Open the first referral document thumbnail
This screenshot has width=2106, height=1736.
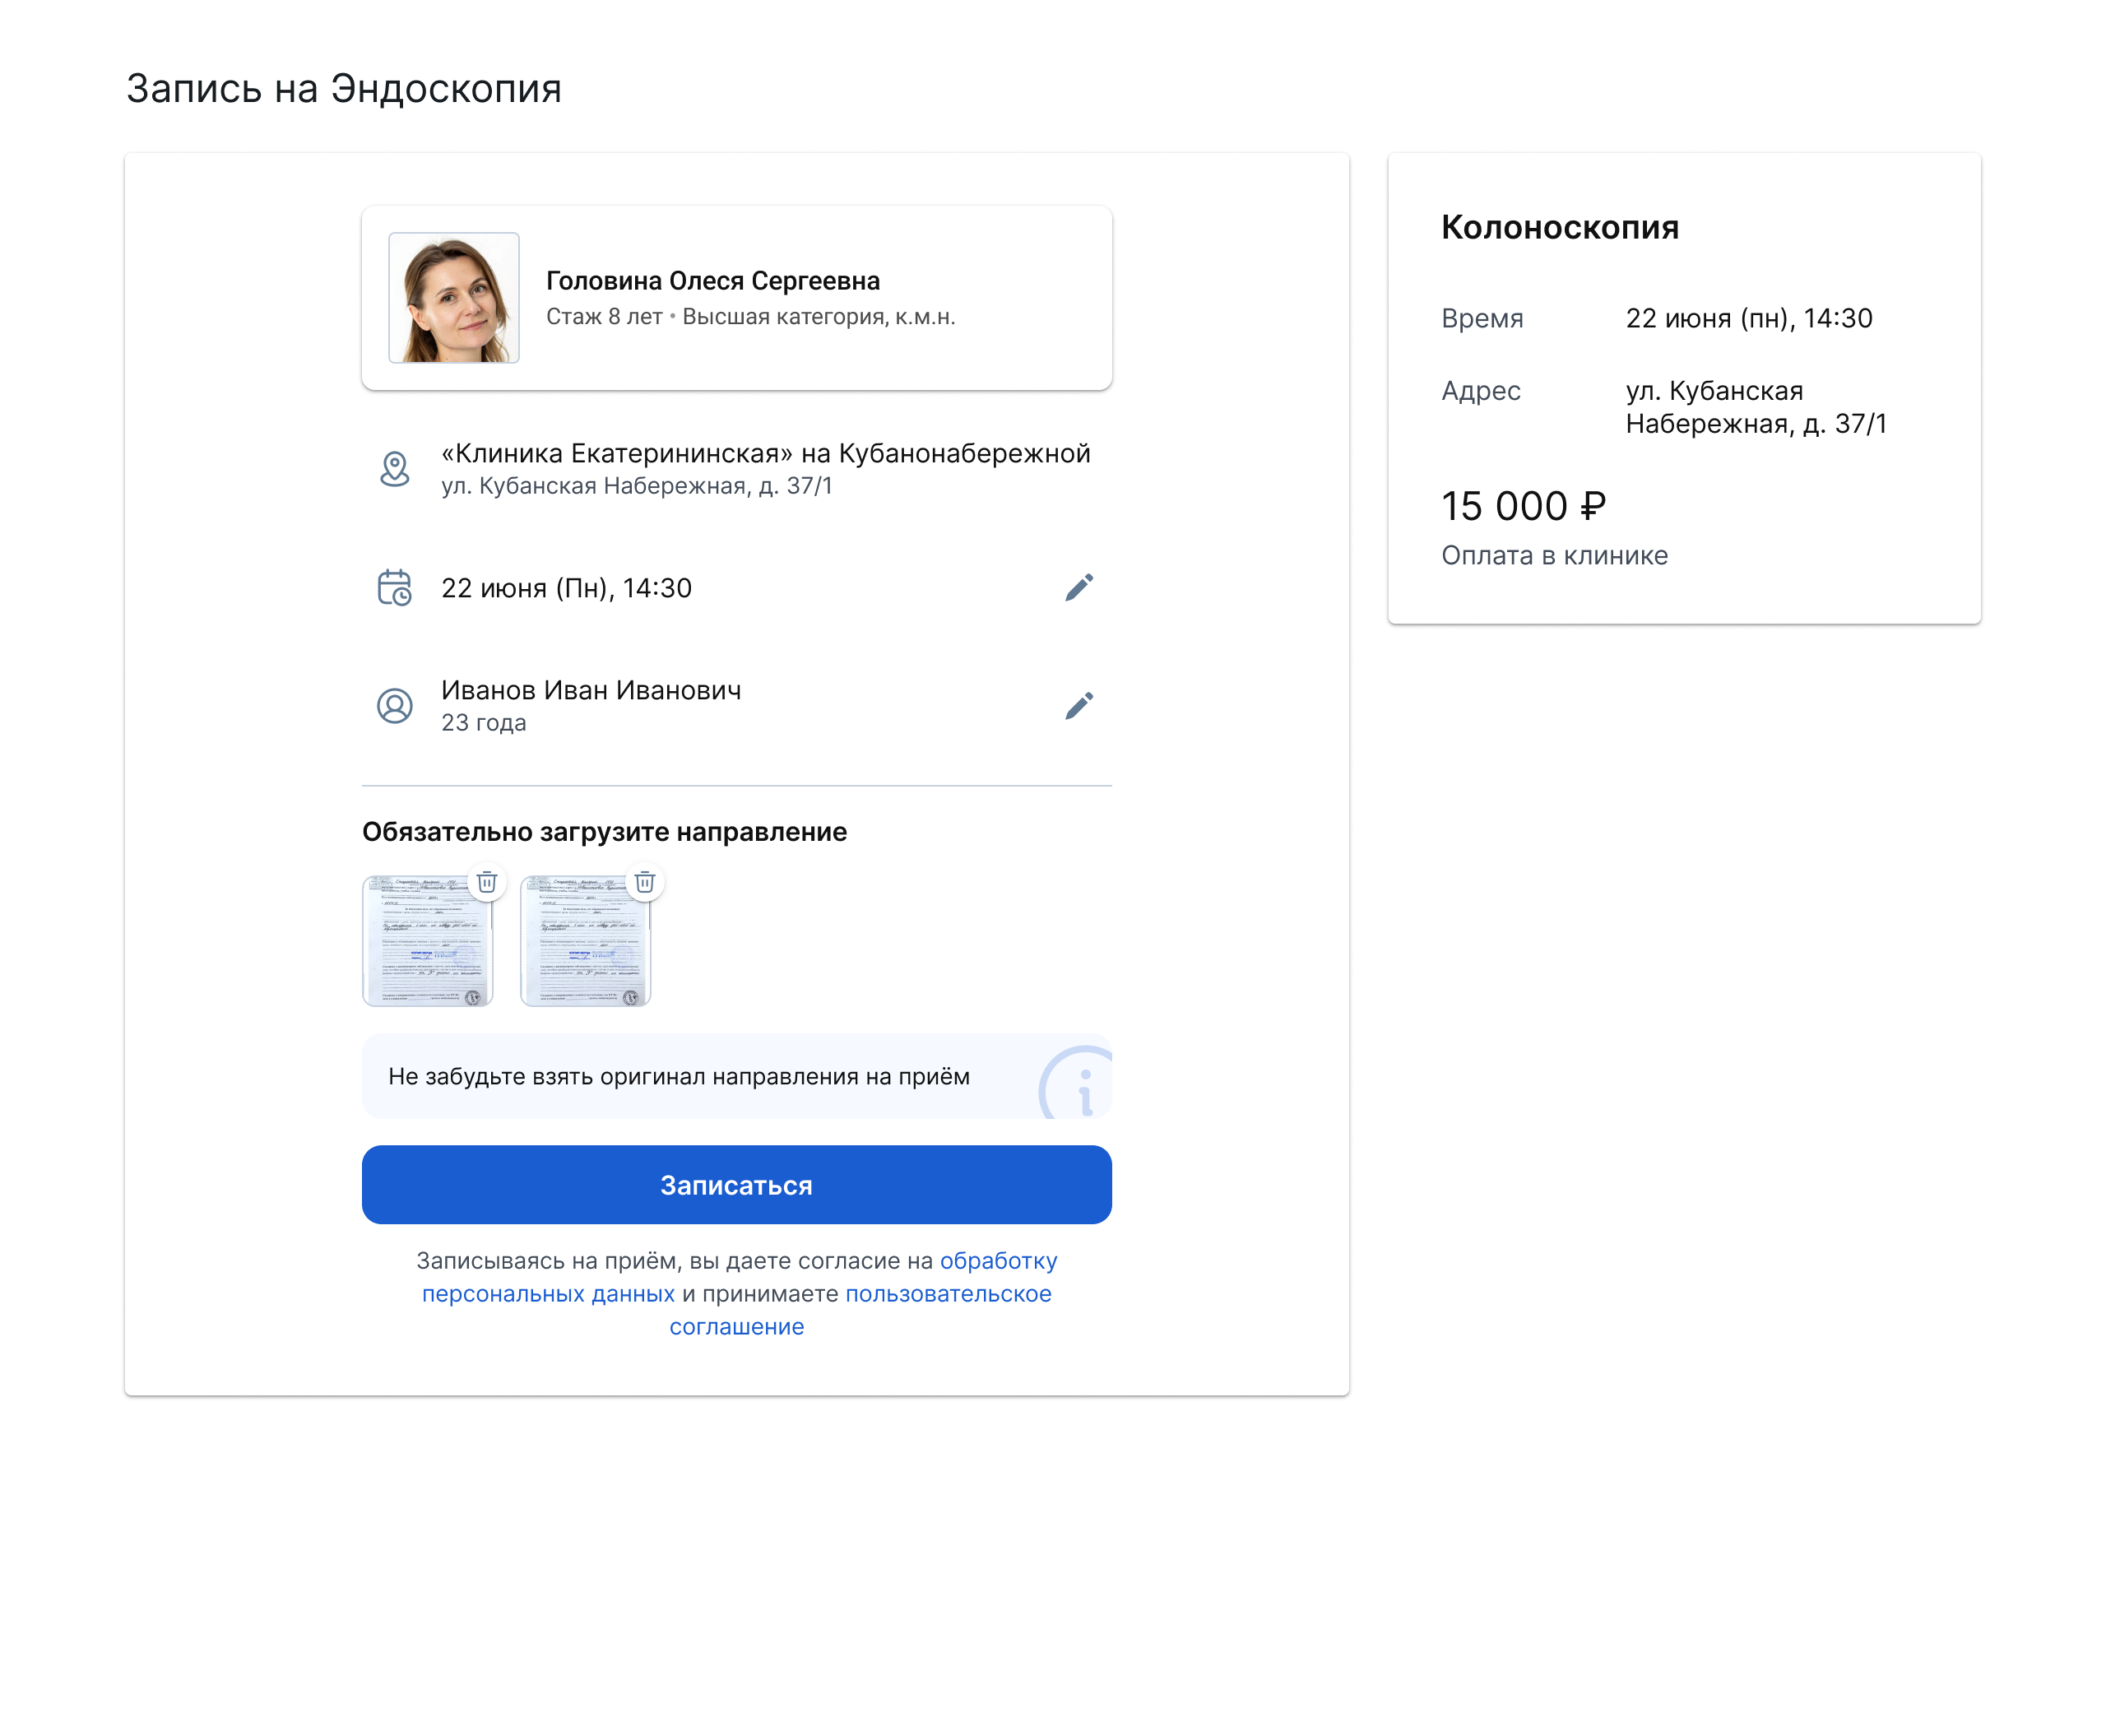(428, 941)
